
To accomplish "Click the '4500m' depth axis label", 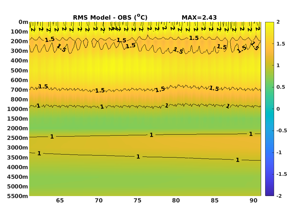I will coord(18,177).
